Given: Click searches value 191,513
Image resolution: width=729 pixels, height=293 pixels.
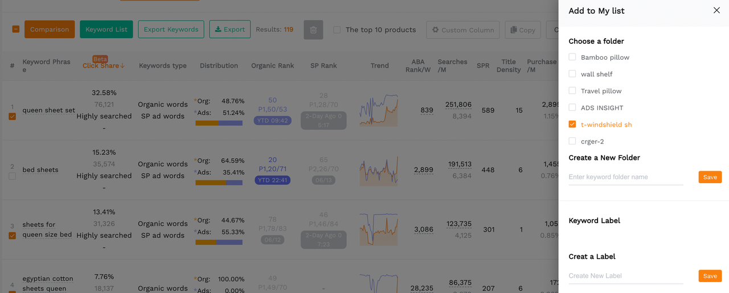Looking at the screenshot, I should (x=460, y=164).
